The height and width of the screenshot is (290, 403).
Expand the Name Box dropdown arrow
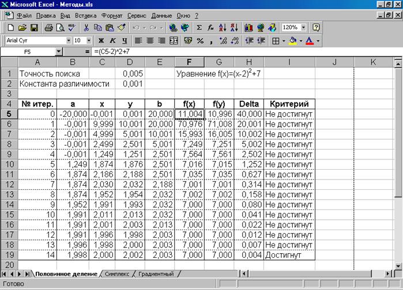pyautogui.click(x=59, y=52)
